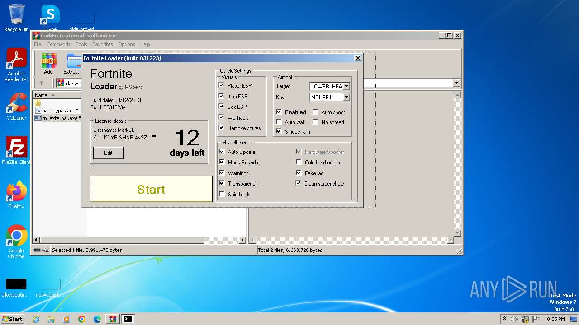This screenshot has width=579, height=325.
Task: Open the FileZilla Client desktop icon
Action: click(x=16, y=150)
